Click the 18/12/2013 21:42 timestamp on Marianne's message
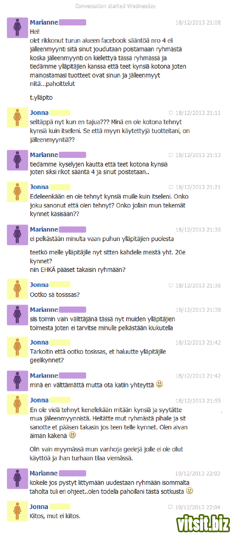The height and width of the screenshot is (533, 230). (198, 376)
